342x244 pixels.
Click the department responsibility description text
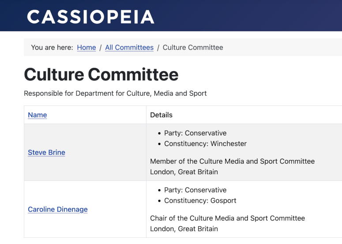115,94
